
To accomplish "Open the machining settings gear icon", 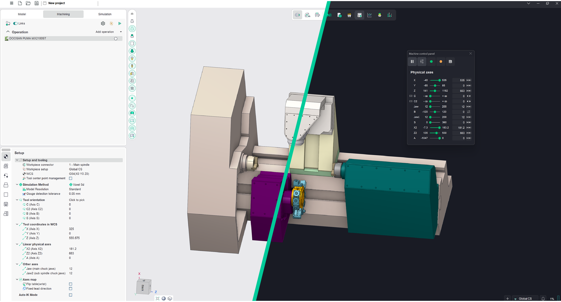I will pos(103,24).
